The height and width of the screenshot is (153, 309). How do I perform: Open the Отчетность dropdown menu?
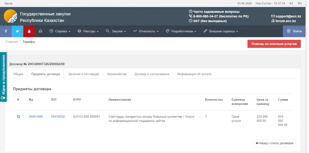(146, 31)
